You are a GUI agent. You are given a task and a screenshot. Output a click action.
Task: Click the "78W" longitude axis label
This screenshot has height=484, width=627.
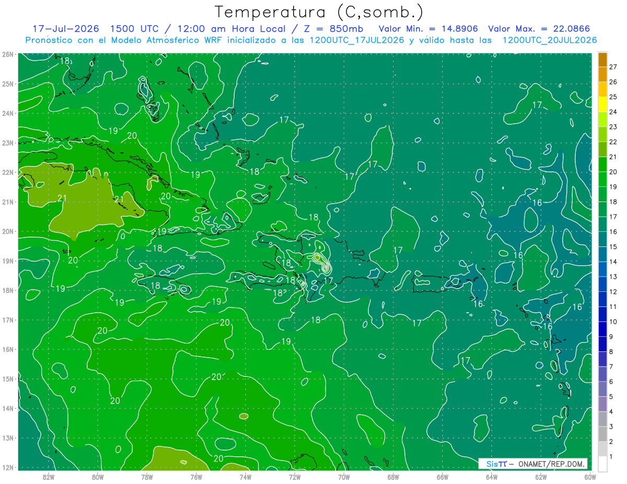tap(147, 477)
